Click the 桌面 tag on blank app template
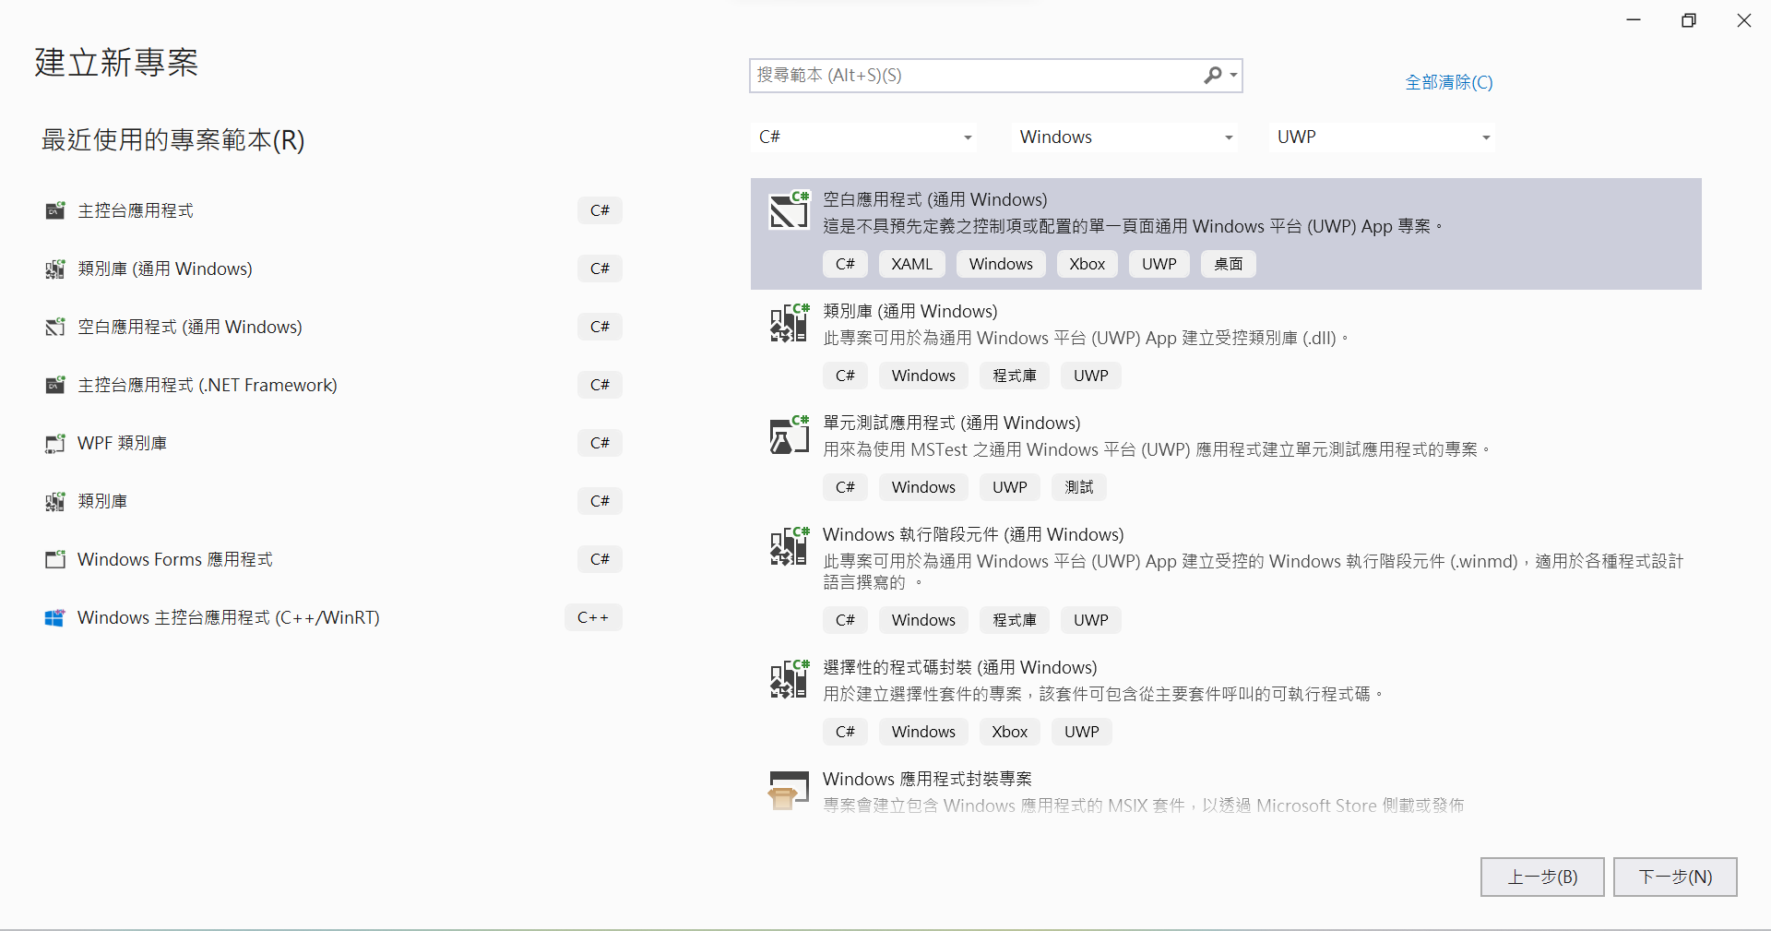Image resolution: width=1771 pixels, height=931 pixels. [1228, 264]
